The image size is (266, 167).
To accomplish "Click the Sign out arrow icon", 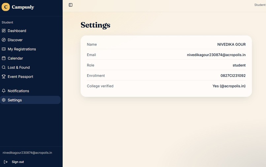I will click(6, 162).
